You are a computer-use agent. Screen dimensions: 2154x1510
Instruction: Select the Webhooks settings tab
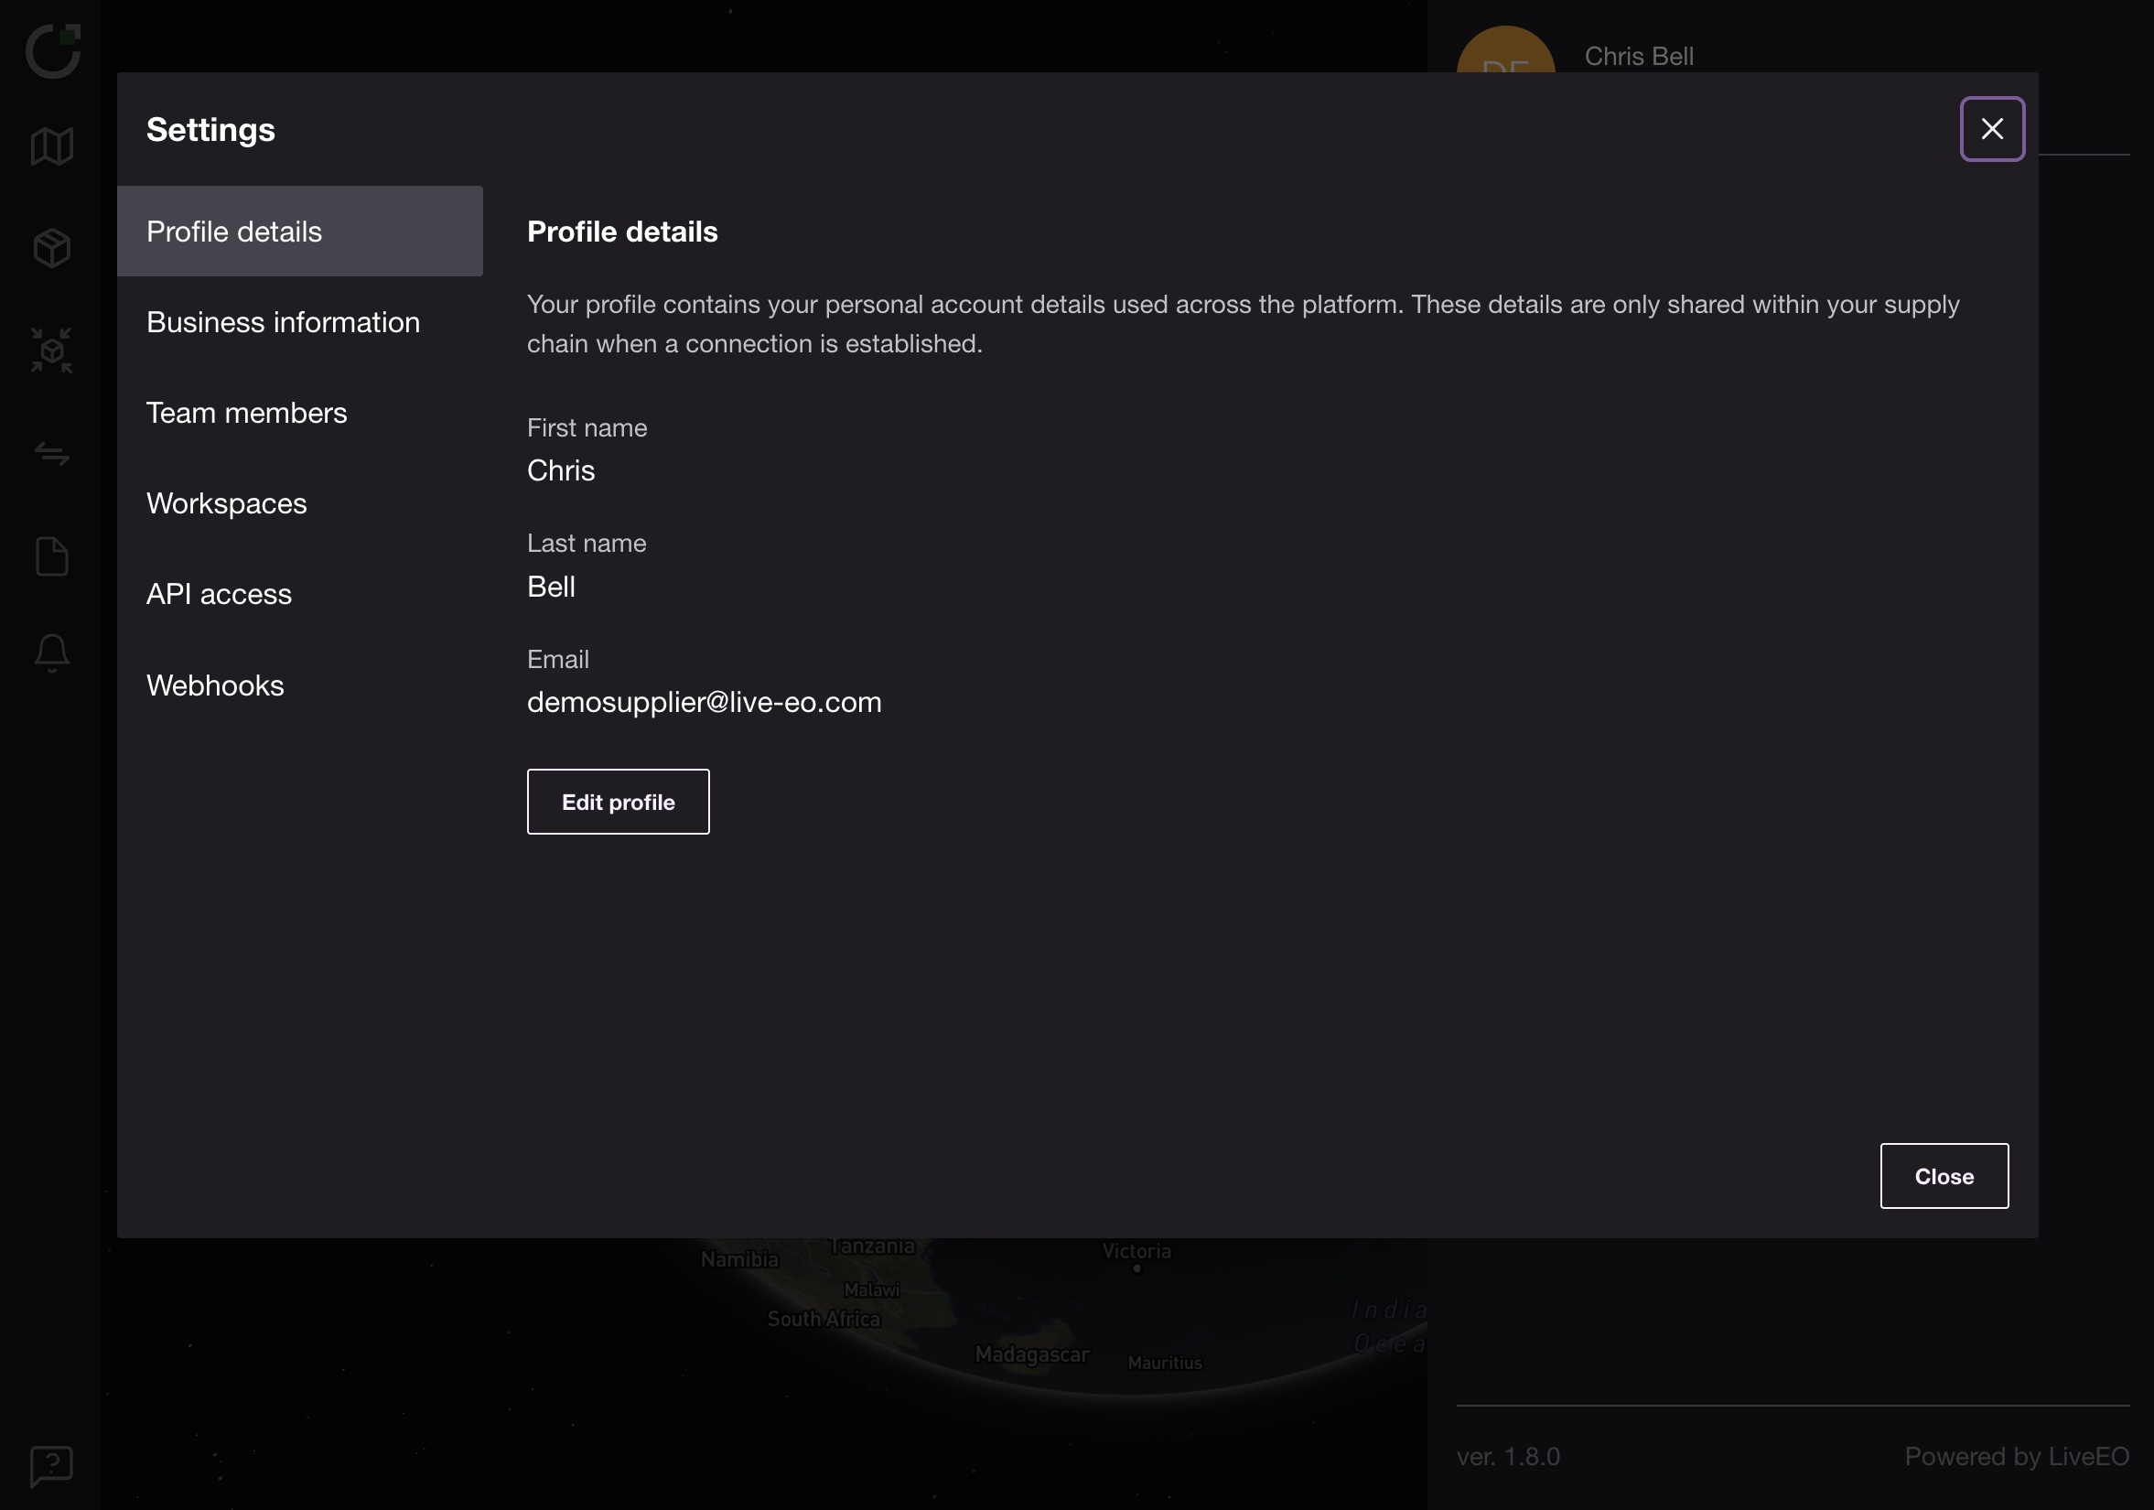click(216, 686)
